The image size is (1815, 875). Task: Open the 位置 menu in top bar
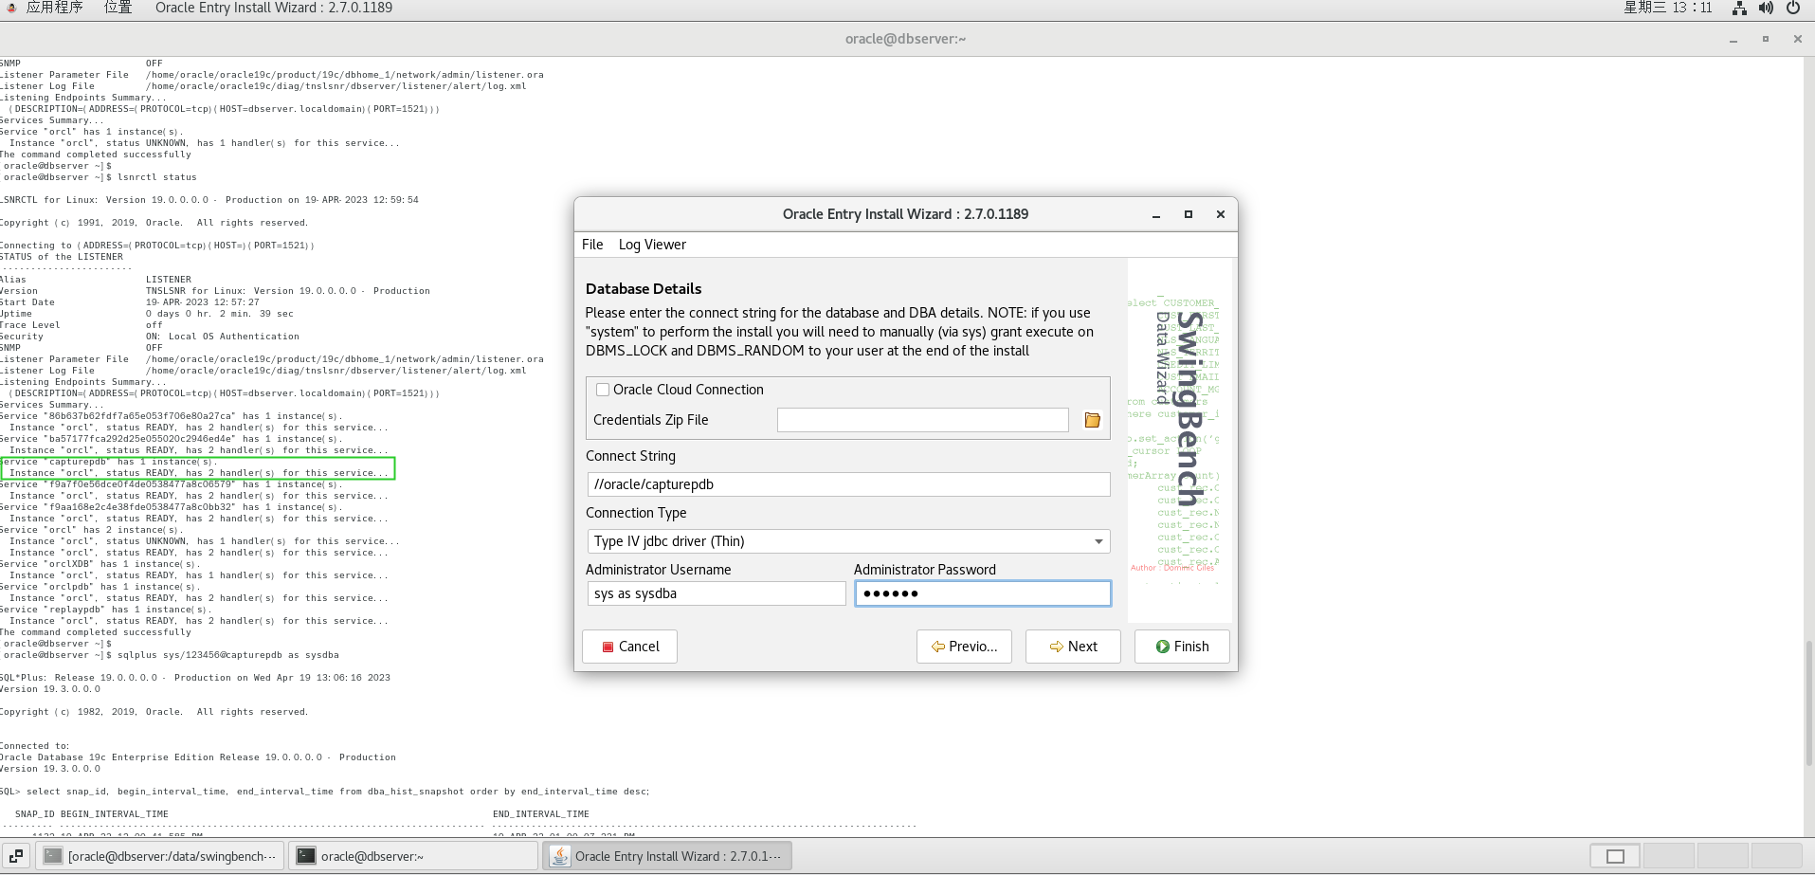(118, 8)
